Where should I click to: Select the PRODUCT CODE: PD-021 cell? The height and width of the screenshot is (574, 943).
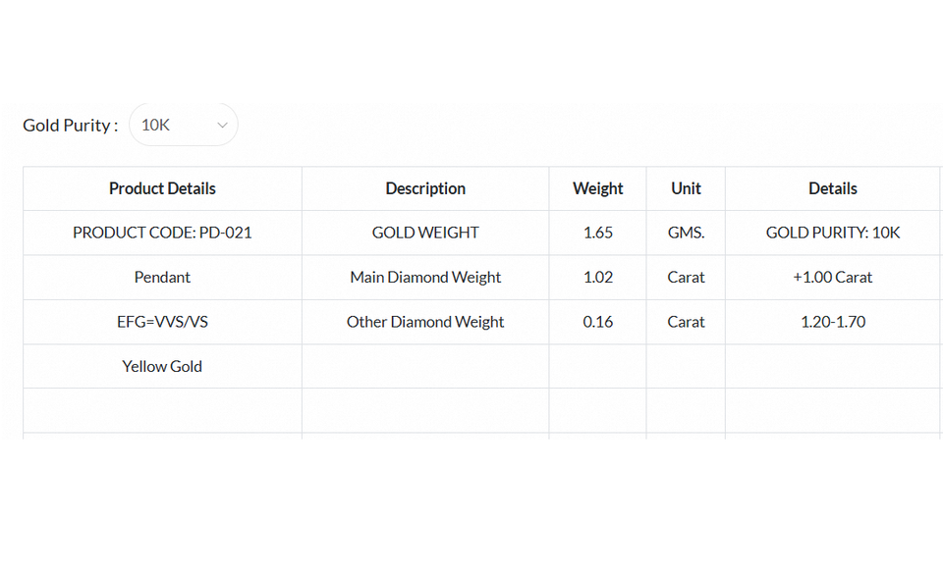point(162,233)
